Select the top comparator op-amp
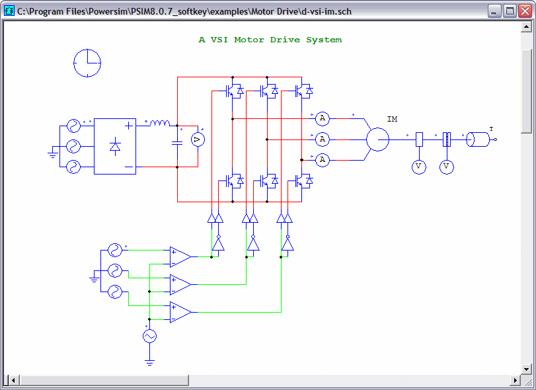This screenshot has width=536, height=390. coord(180,256)
